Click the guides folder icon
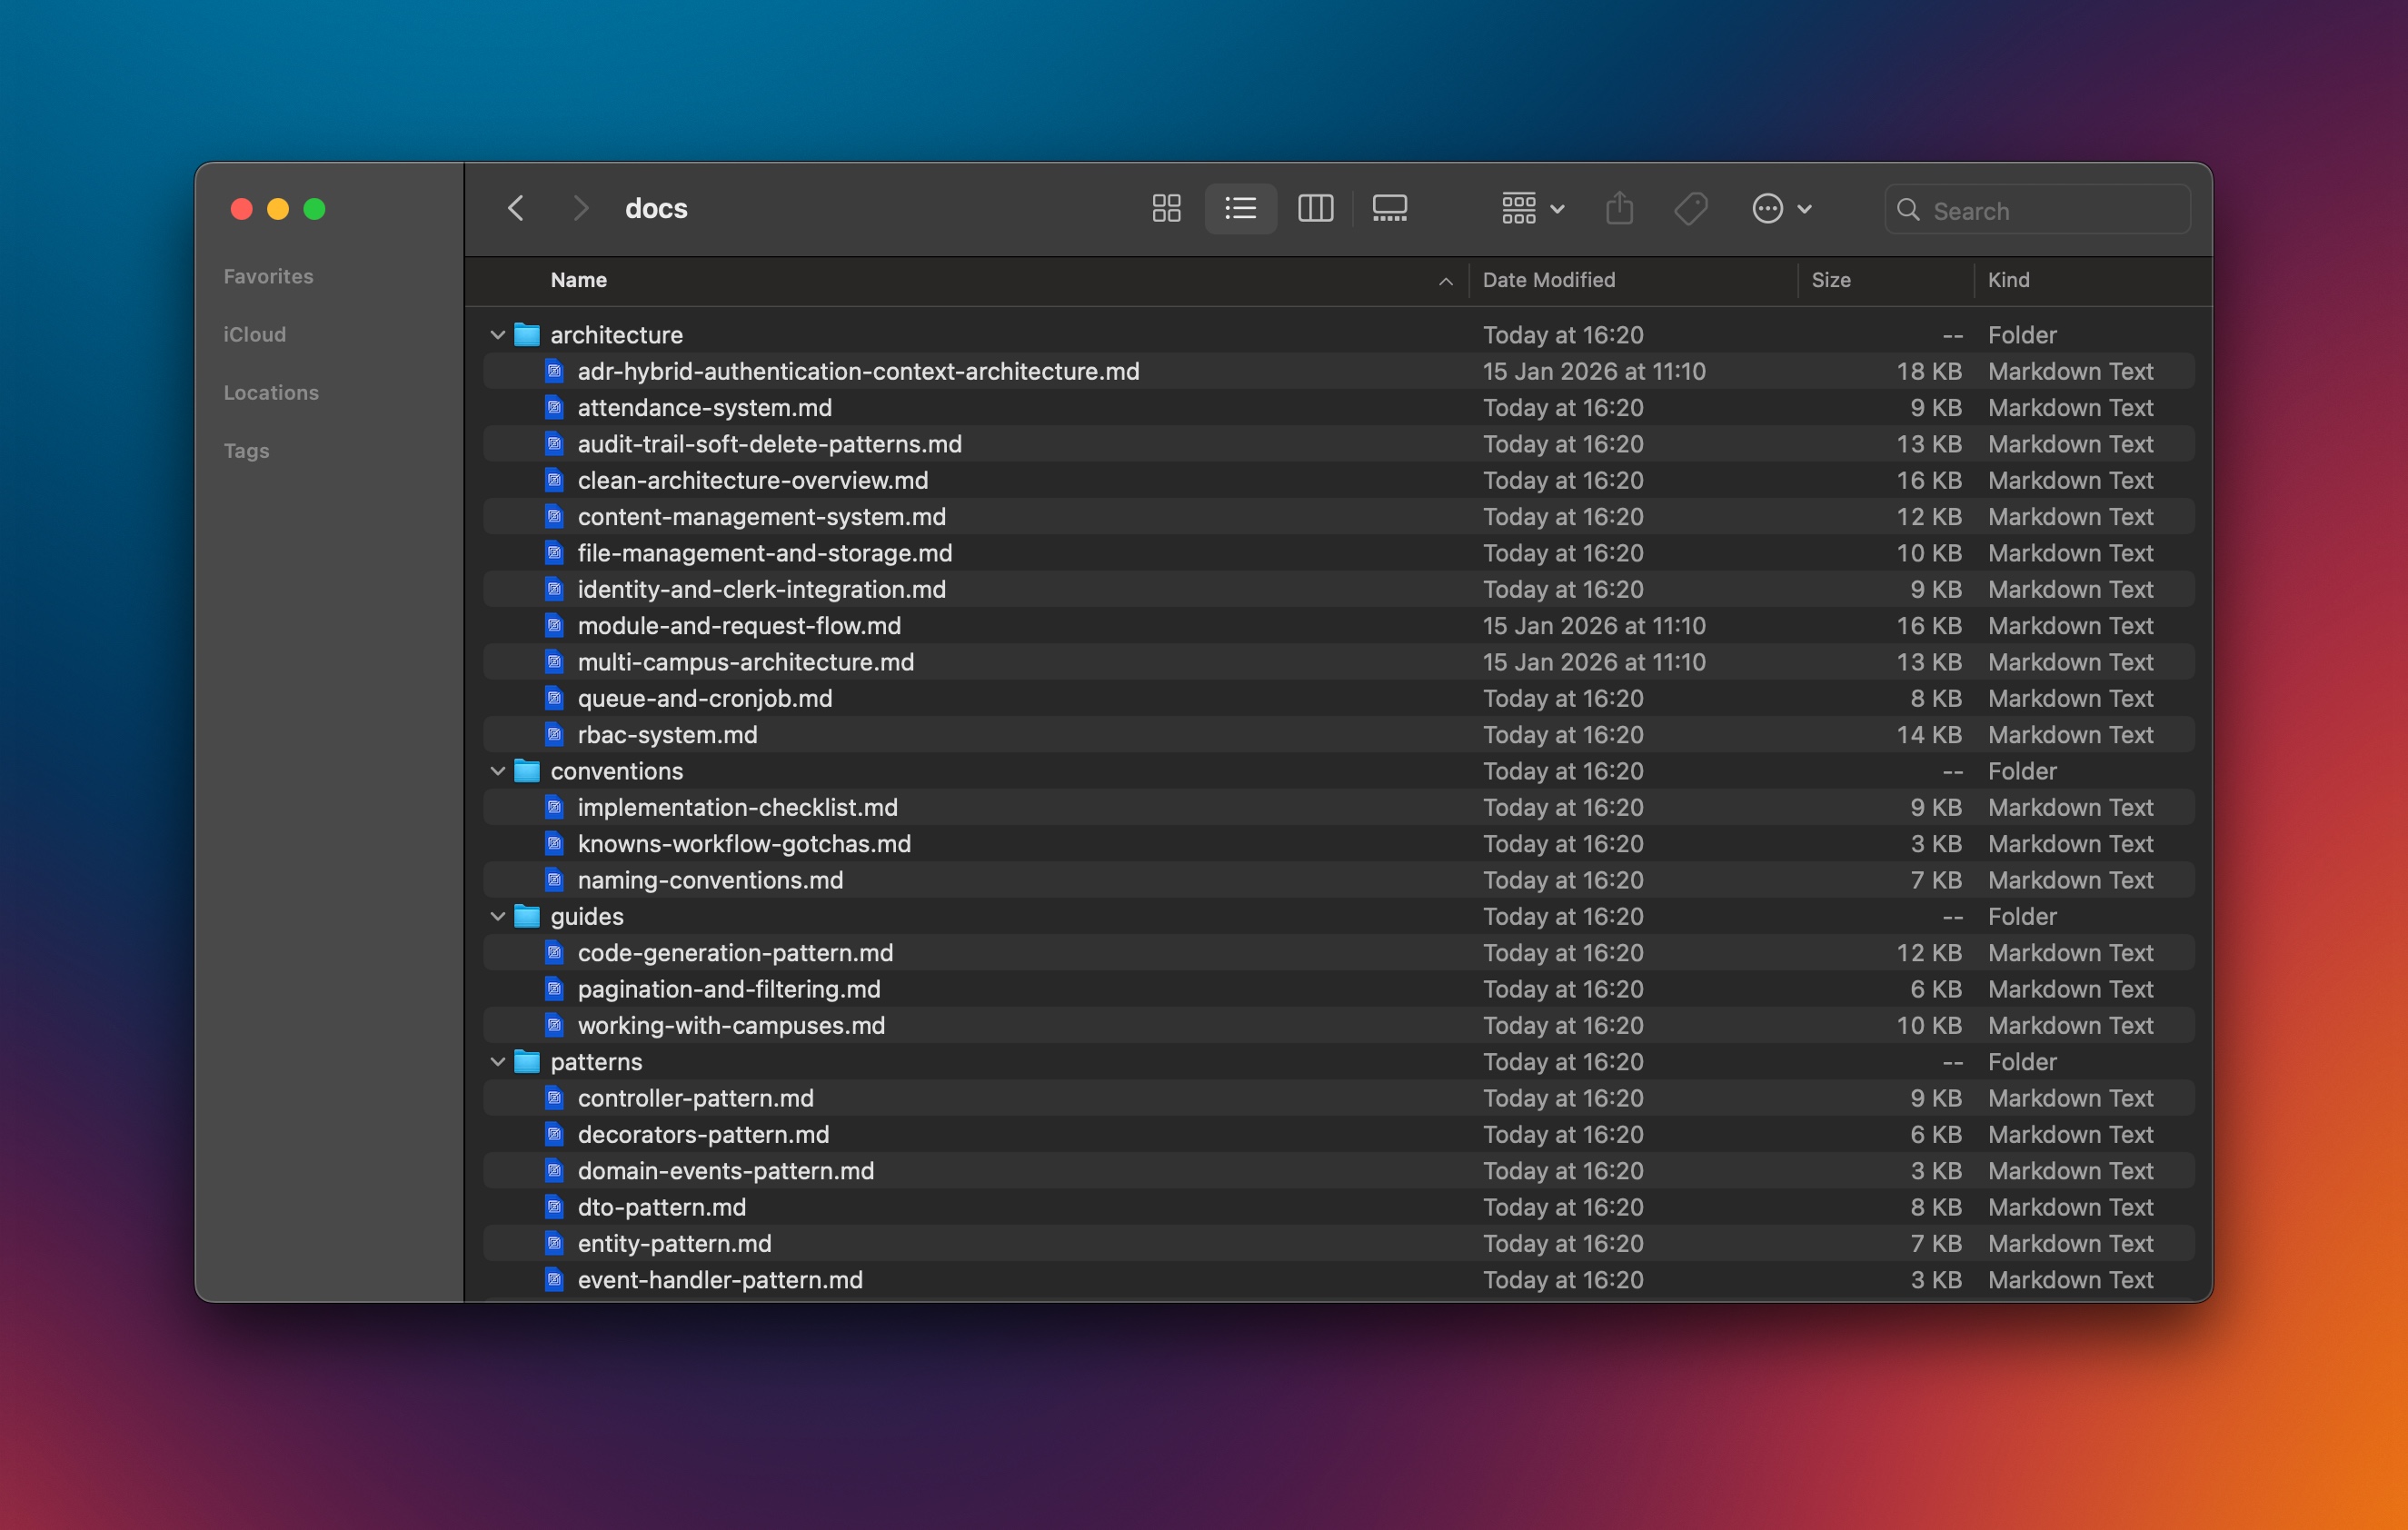The image size is (2408, 1530). coord(527,916)
